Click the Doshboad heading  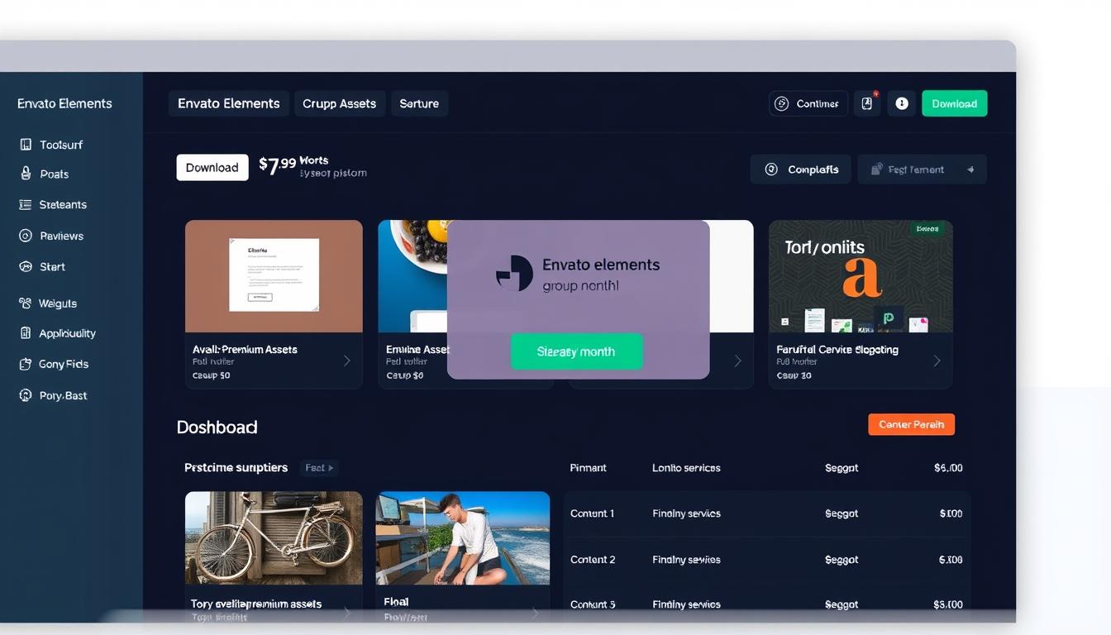point(217,427)
